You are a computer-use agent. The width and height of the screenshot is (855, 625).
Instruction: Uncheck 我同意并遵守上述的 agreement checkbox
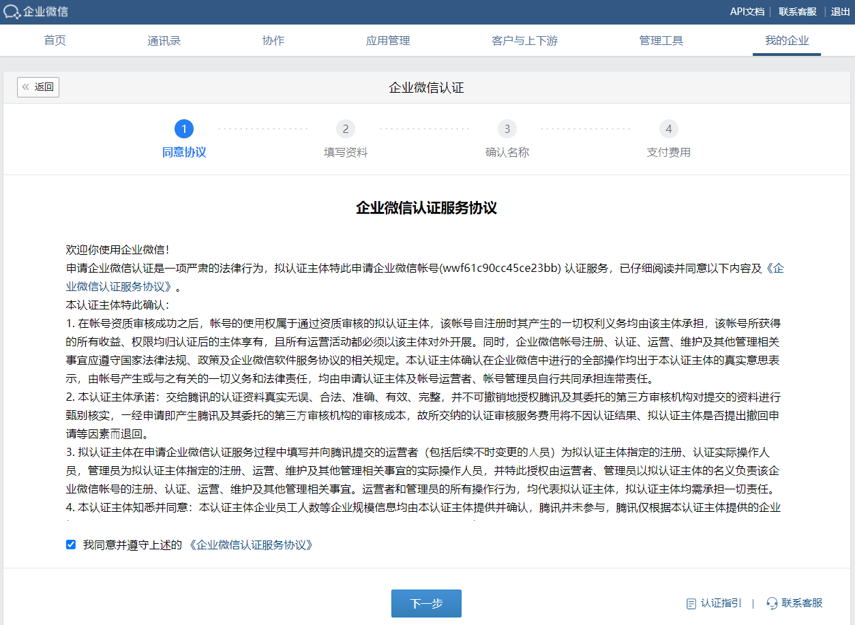coord(71,545)
